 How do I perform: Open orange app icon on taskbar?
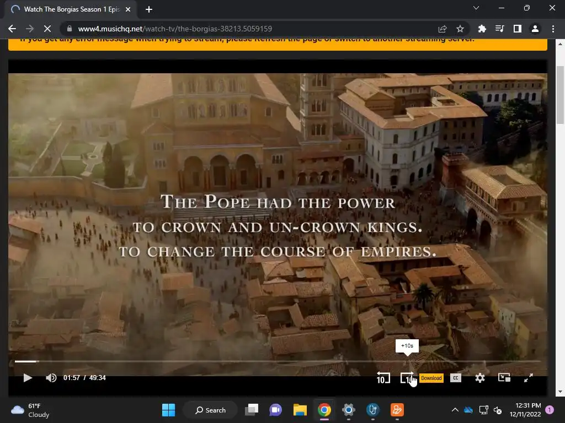pyautogui.click(x=397, y=410)
